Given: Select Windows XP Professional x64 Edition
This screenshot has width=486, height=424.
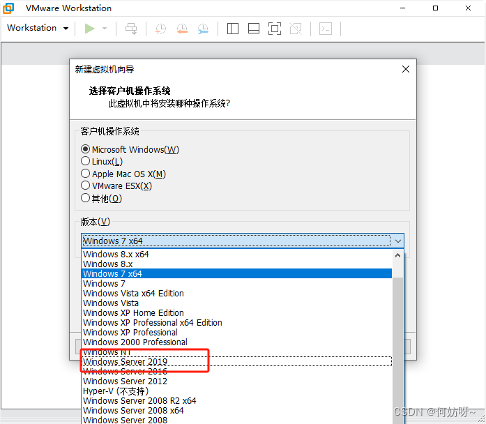Looking at the screenshot, I should [x=237, y=323].
